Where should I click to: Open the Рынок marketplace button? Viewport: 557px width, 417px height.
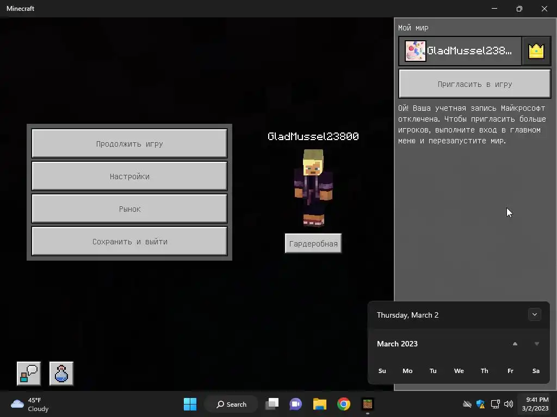pyautogui.click(x=129, y=209)
